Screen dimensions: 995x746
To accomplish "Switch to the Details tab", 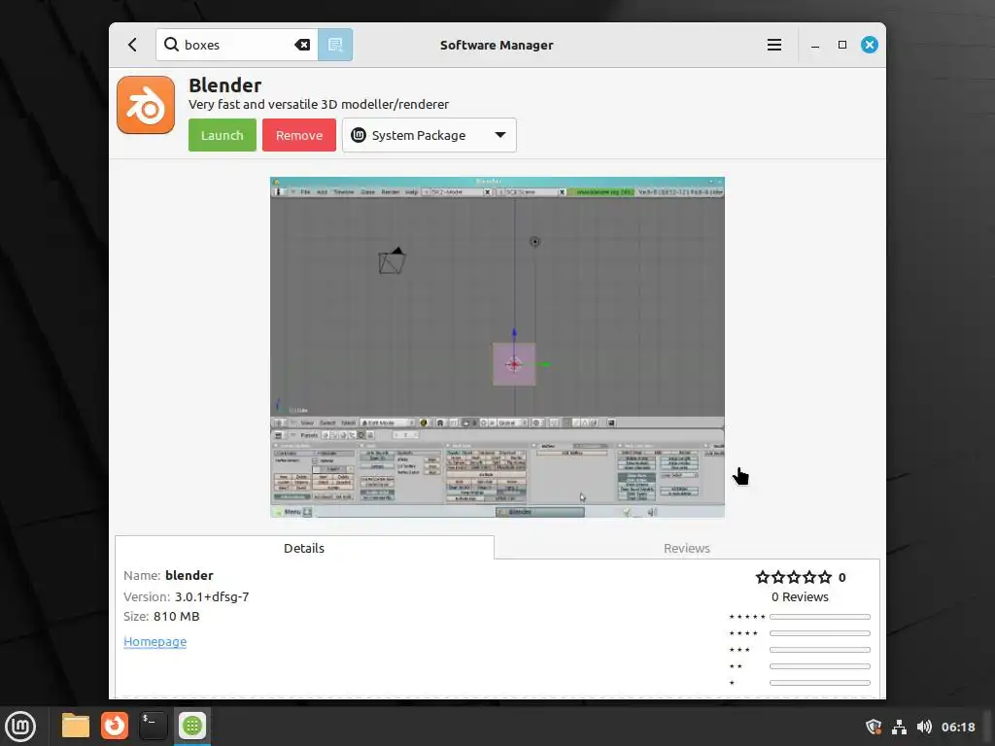I will 304,548.
